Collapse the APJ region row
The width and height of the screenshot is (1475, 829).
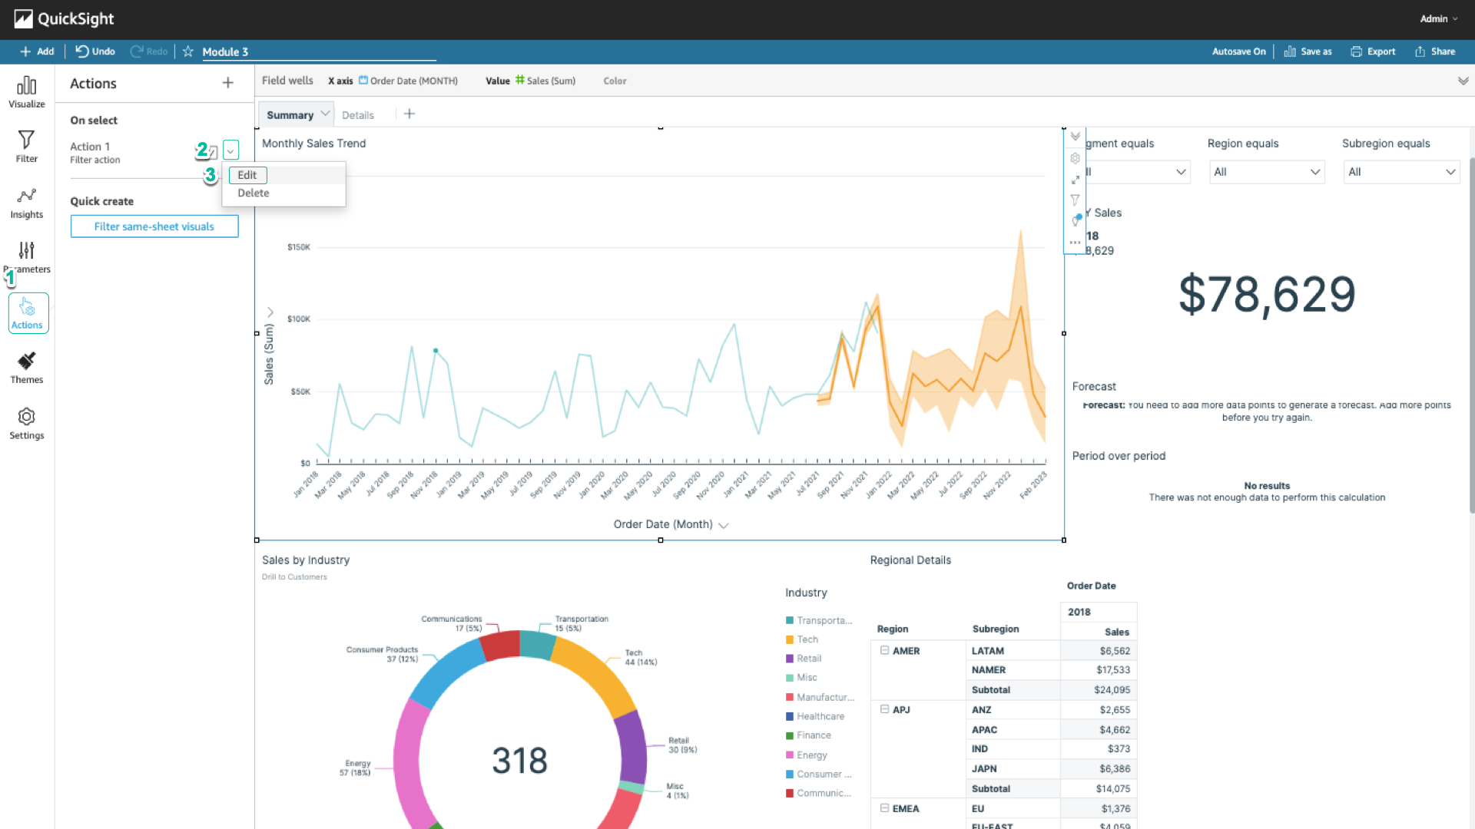[x=885, y=709]
